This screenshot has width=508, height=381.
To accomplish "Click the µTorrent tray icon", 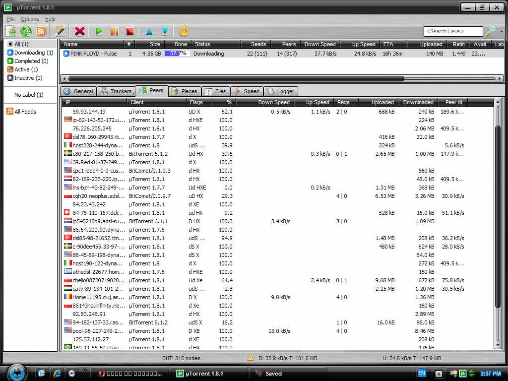I will (463, 374).
